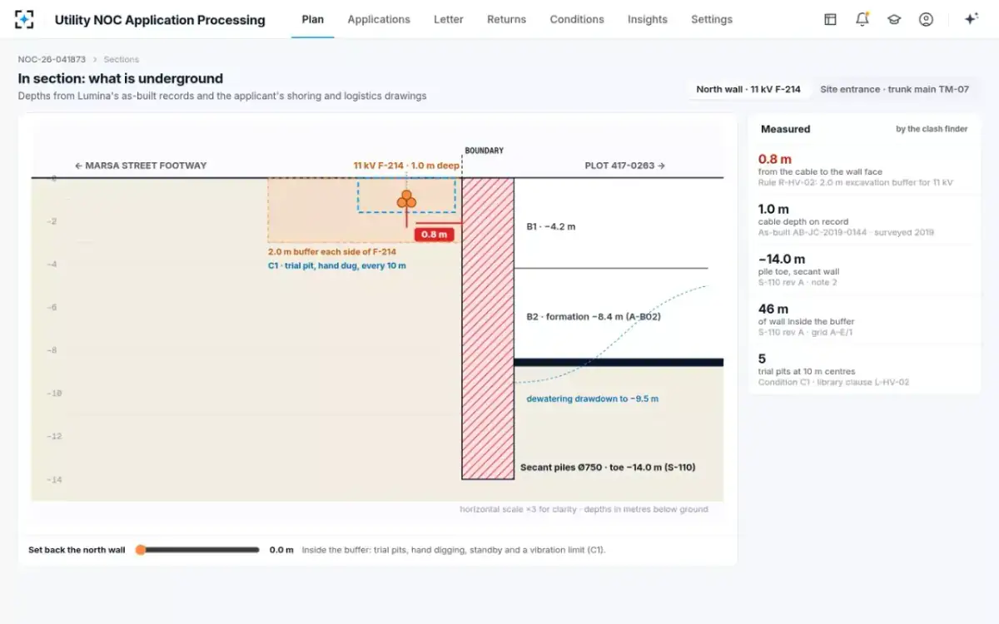The image size is (999, 624).
Task: Click the north wall set back slider handle
Action: pyautogui.click(x=141, y=550)
